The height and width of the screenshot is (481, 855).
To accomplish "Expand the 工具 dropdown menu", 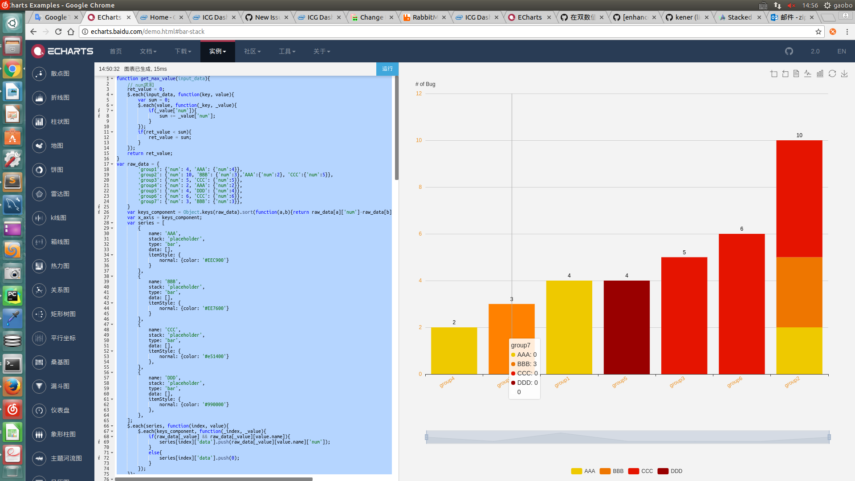I will [x=287, y=51].
